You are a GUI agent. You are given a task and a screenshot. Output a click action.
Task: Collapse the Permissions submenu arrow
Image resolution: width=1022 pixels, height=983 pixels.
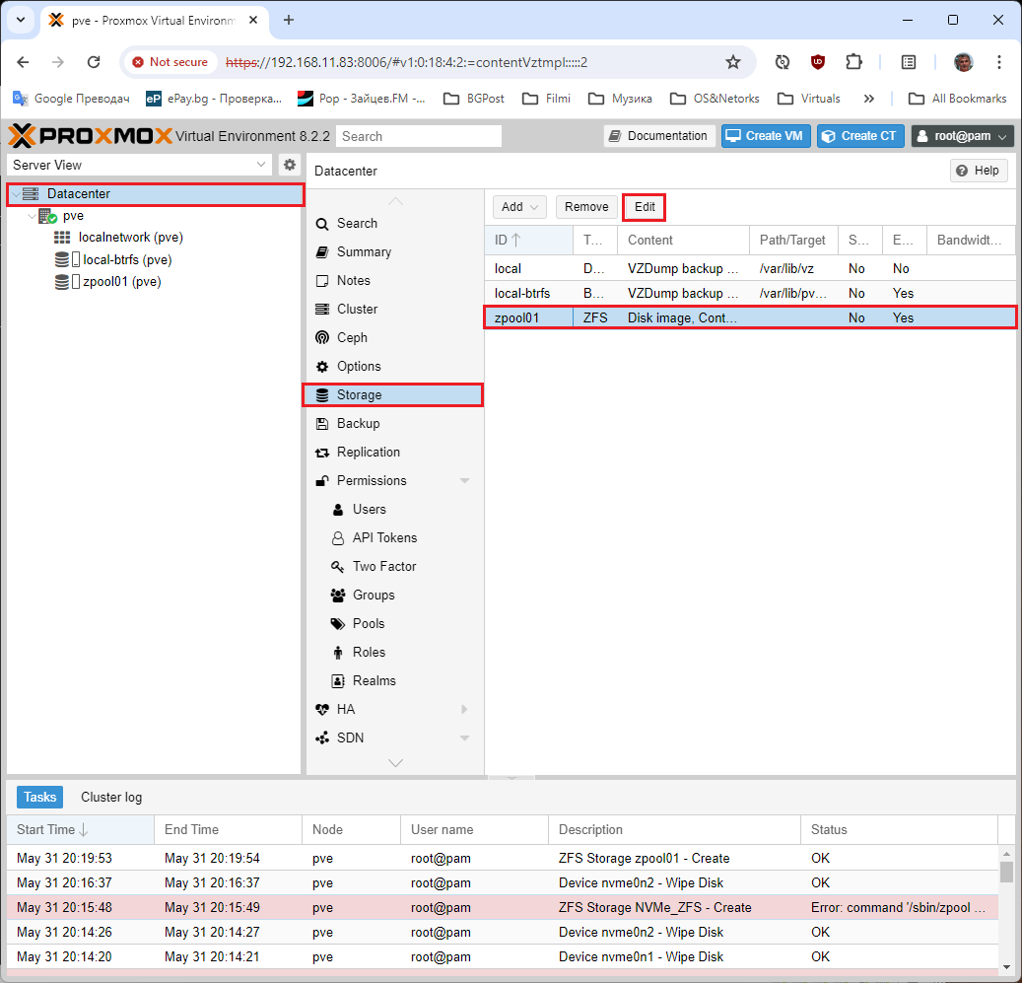tap(465, 481)
